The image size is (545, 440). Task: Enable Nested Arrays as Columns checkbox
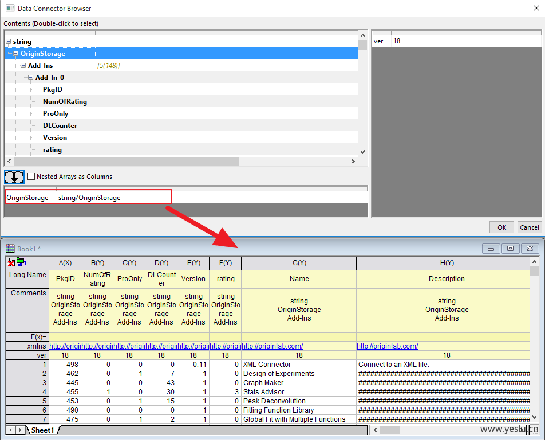click(x=31, y=176)
